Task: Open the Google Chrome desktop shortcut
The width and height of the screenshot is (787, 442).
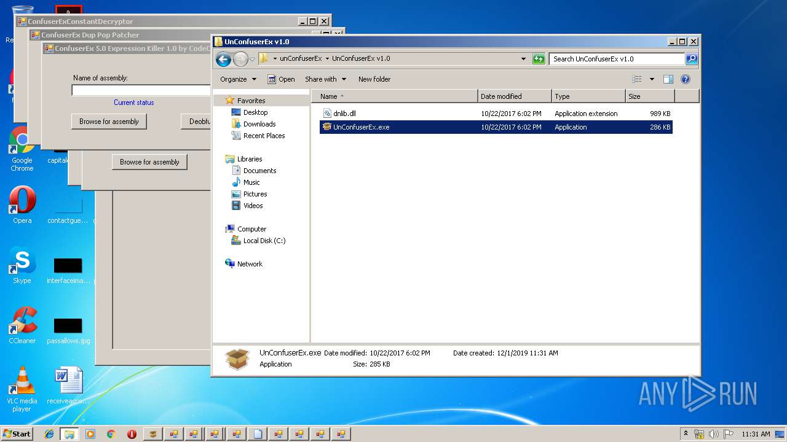Action: coord(22,149)
